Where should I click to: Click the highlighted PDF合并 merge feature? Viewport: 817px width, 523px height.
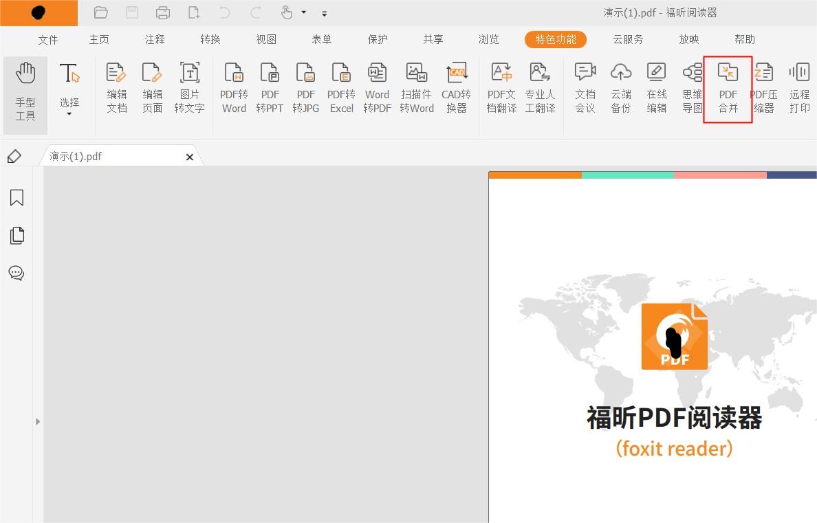(728, 88)
